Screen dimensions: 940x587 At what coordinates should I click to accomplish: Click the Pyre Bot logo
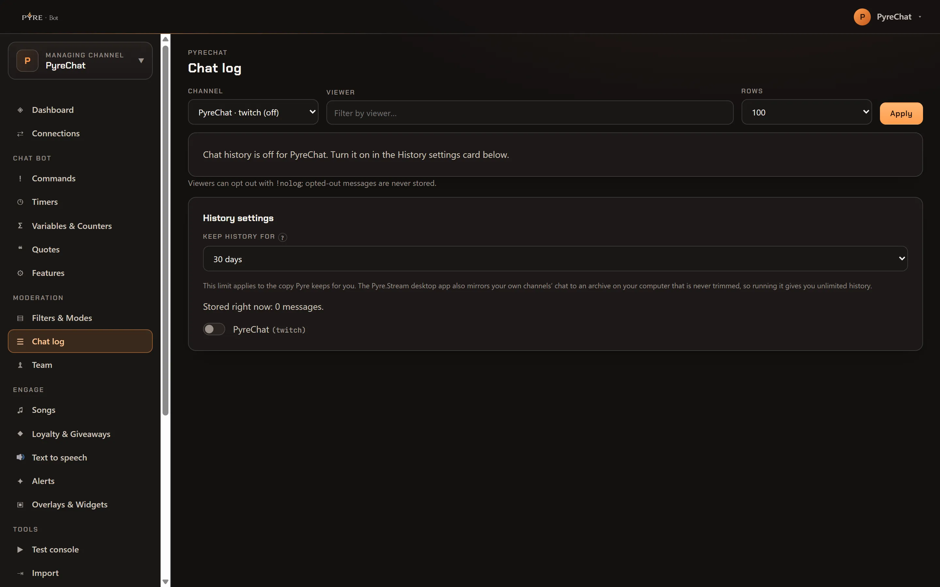[x=40, y=17]
